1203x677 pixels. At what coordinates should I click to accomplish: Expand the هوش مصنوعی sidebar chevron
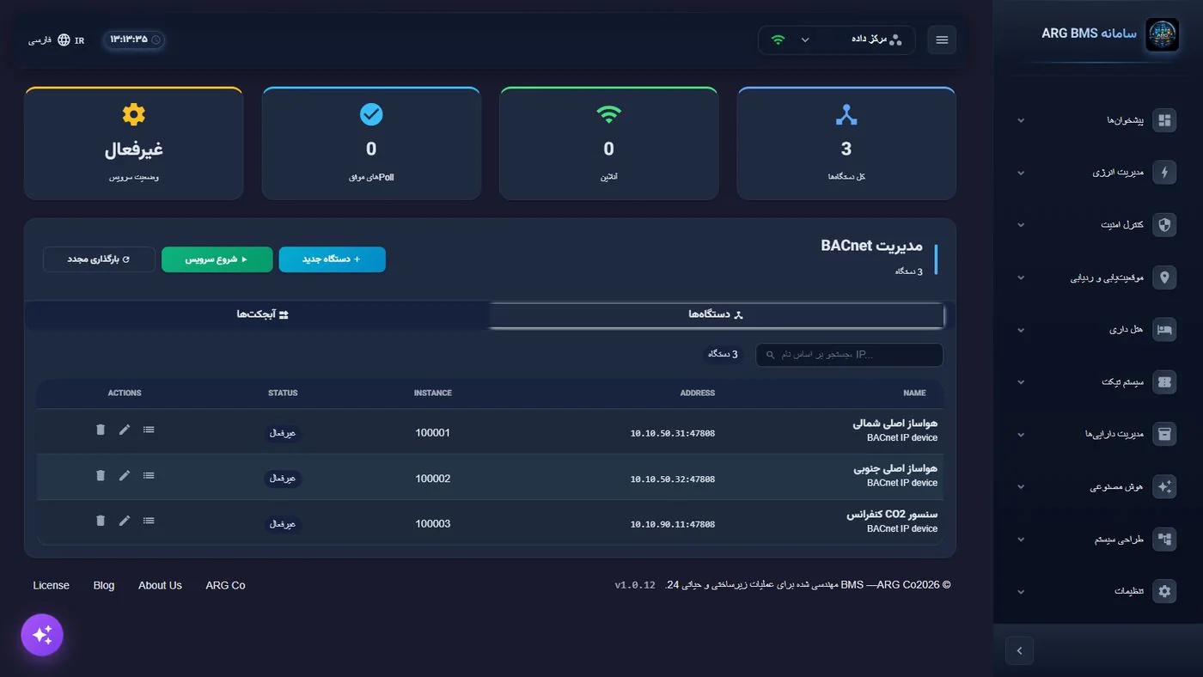coord(1021,487)
